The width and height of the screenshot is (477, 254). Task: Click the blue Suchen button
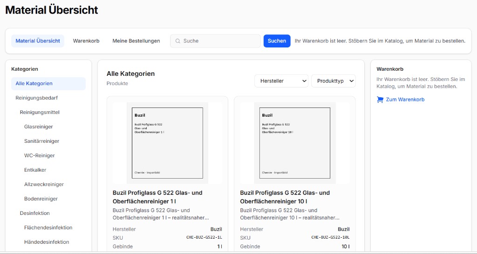(x=277, y=41)
